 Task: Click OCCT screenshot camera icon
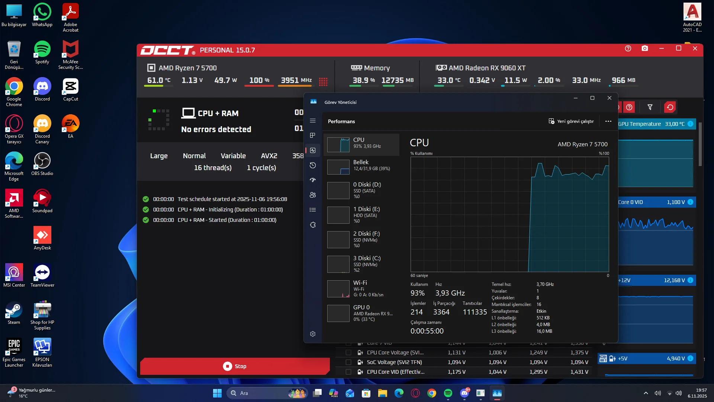645,49
